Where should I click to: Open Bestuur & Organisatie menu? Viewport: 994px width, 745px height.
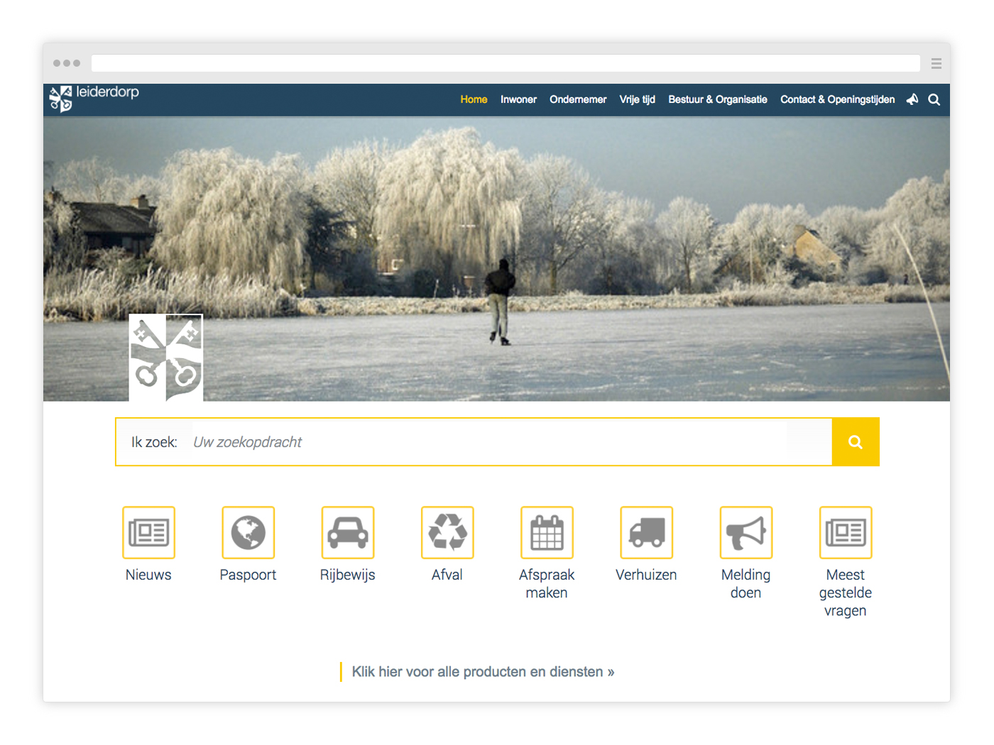pos(717,99)
